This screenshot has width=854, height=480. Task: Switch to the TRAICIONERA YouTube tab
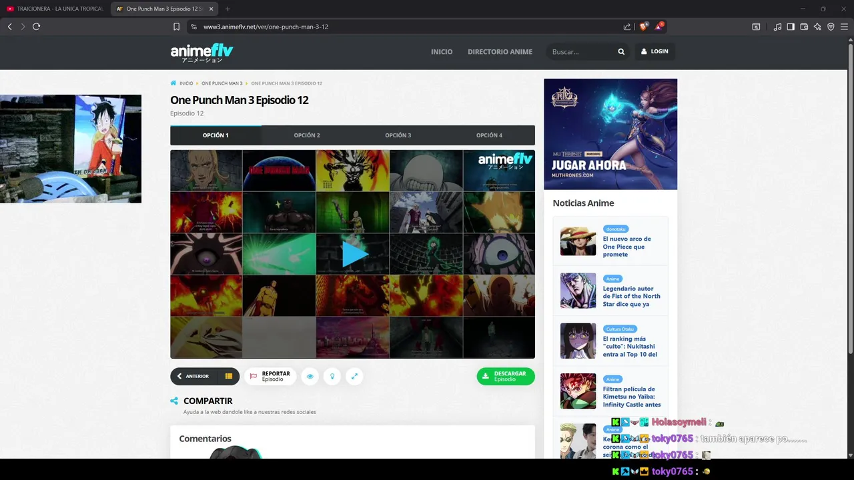(55, 9)
